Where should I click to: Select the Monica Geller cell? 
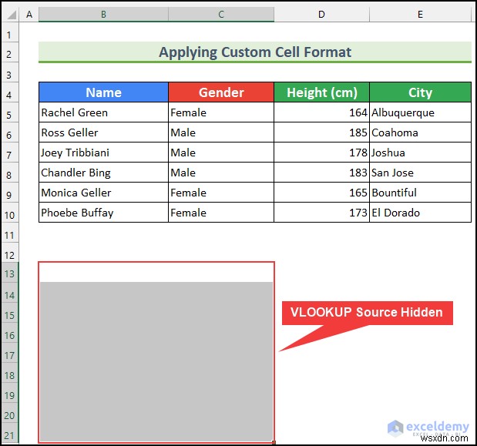103,193
